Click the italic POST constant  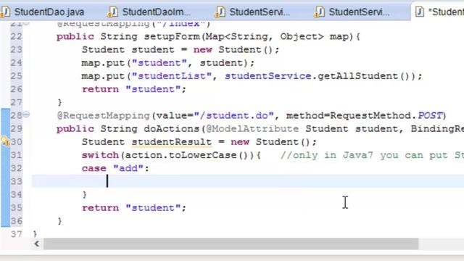click(430, 115)
